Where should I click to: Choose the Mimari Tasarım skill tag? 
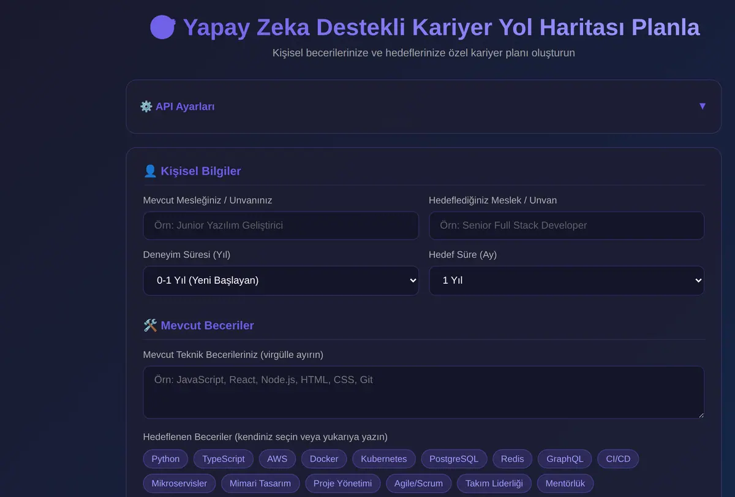click(x=260, y=484)
